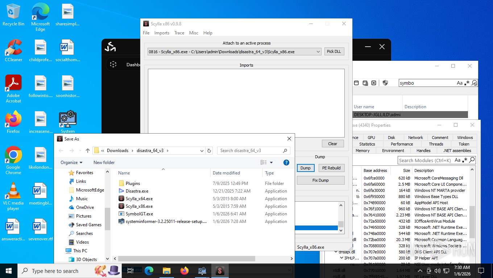Click the Disastra.exe file icon
Viewport: 493px width, 278px height.
coord(121,191)
